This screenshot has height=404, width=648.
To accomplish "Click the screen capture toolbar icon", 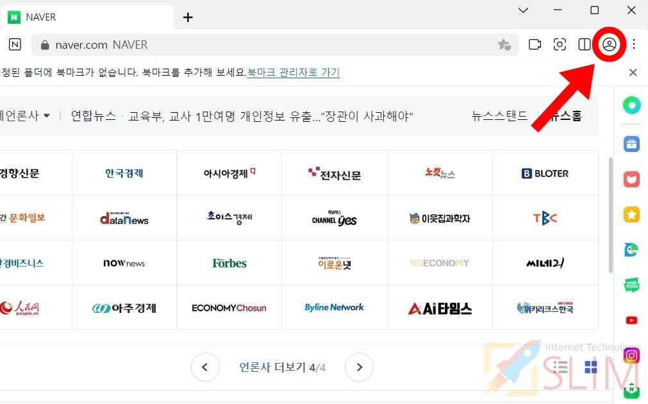I will pyautogui.click(x=560, y=44).
